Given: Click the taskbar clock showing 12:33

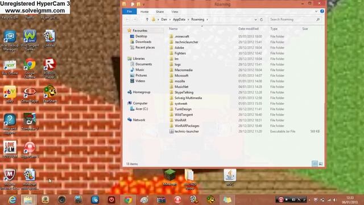Looking at the screenshot, I should 349,200.
